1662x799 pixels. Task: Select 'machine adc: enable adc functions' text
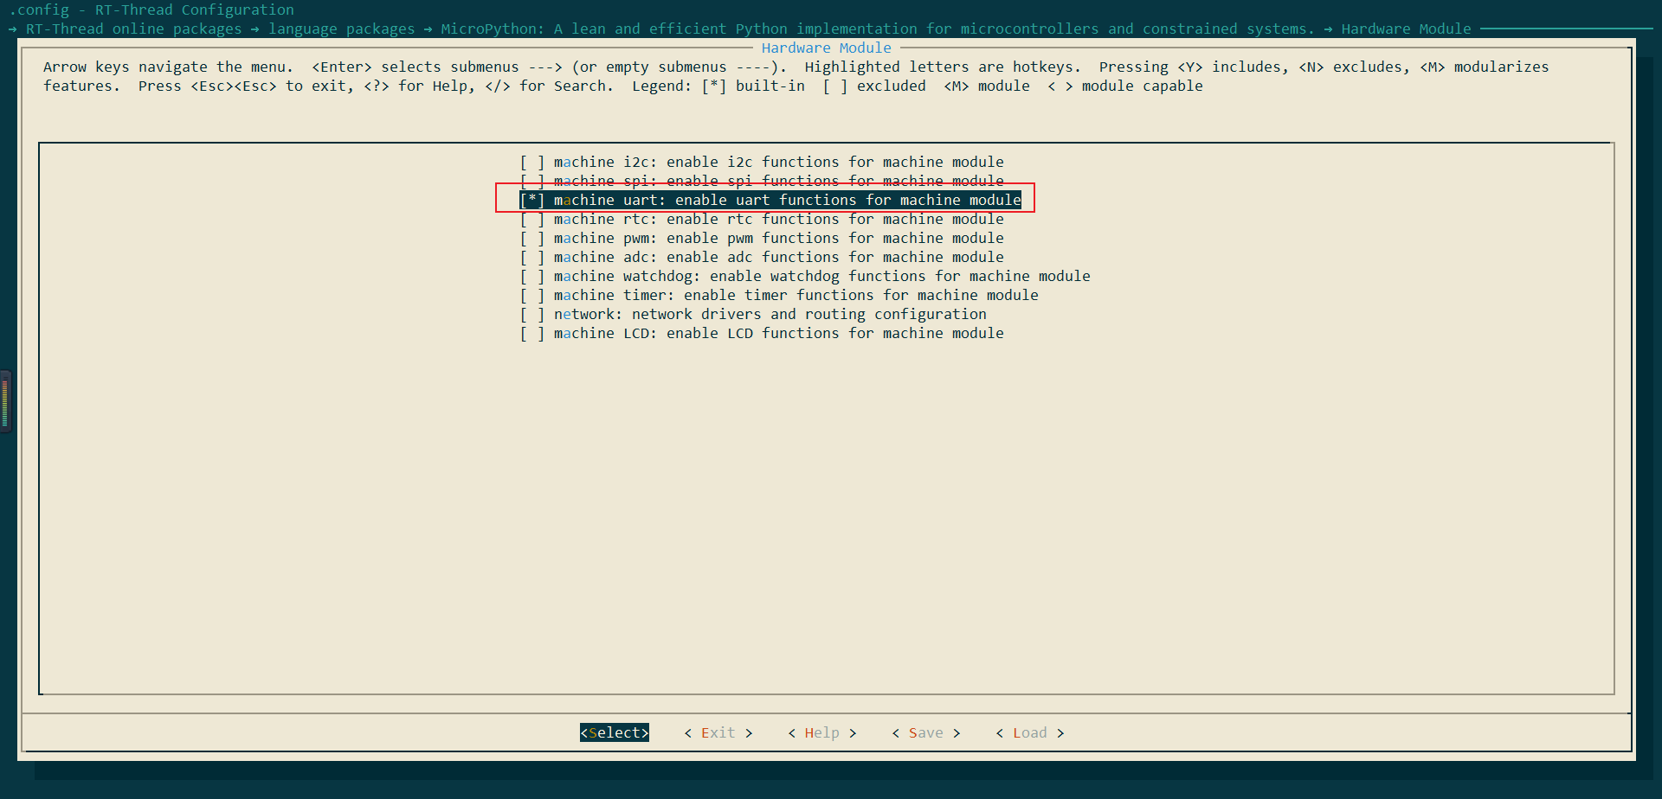pos(697,257)
